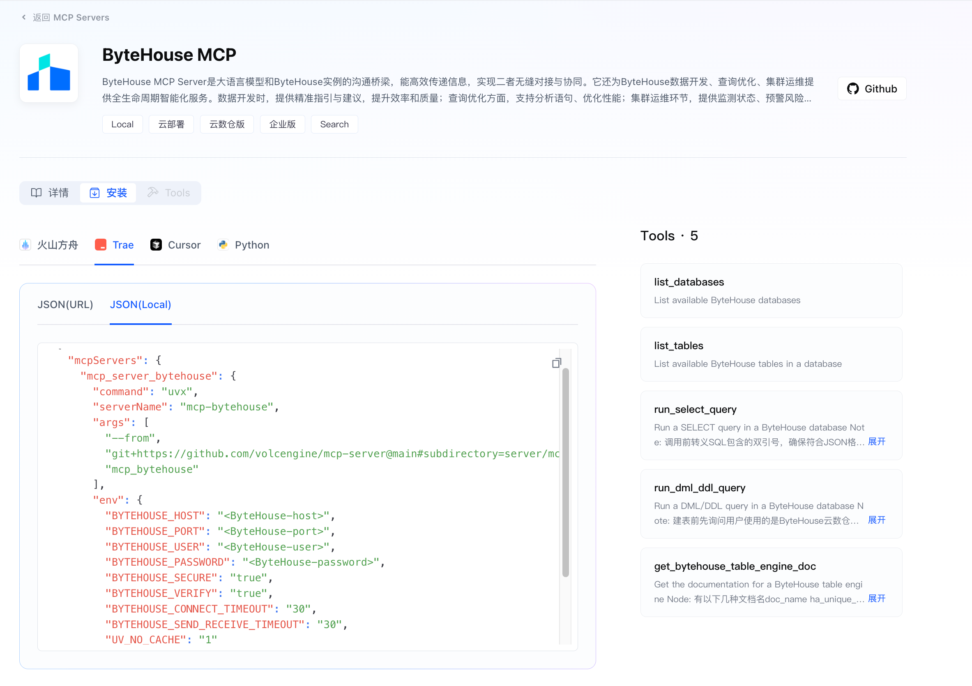Screen dimensions: 972x686
Task: Click the "mcp_bytehouse" argument line
Action: tap(152, 469)
